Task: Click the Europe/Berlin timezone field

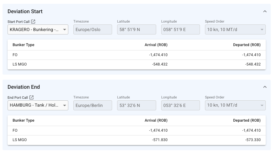Action: point(93,105)
